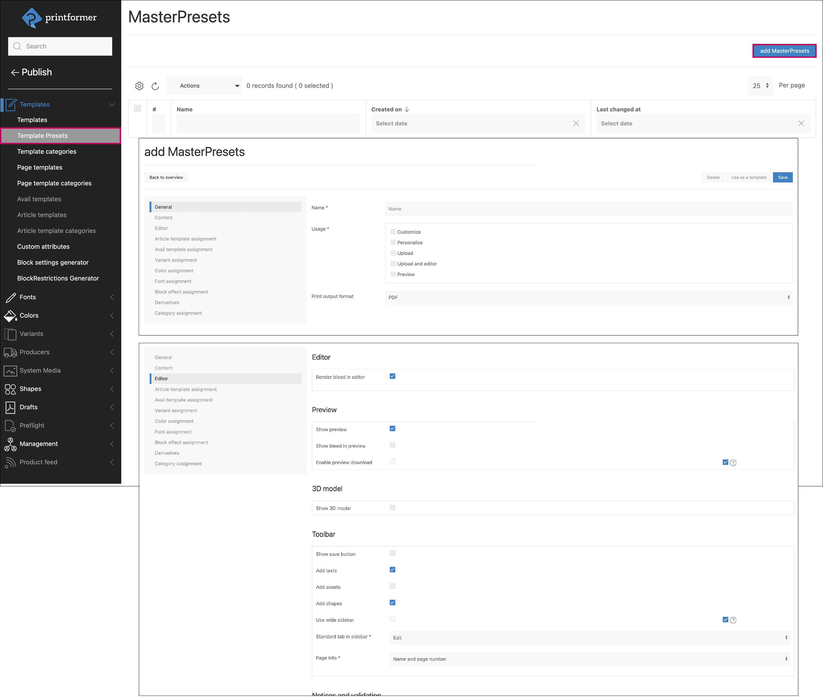Open the Actions dropdown
823x700 pixels.
click(x=204, y=85)
